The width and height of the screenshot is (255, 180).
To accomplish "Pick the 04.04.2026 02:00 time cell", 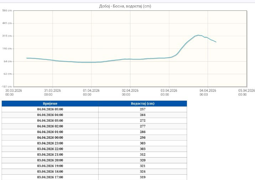I will tap(50, 126).
